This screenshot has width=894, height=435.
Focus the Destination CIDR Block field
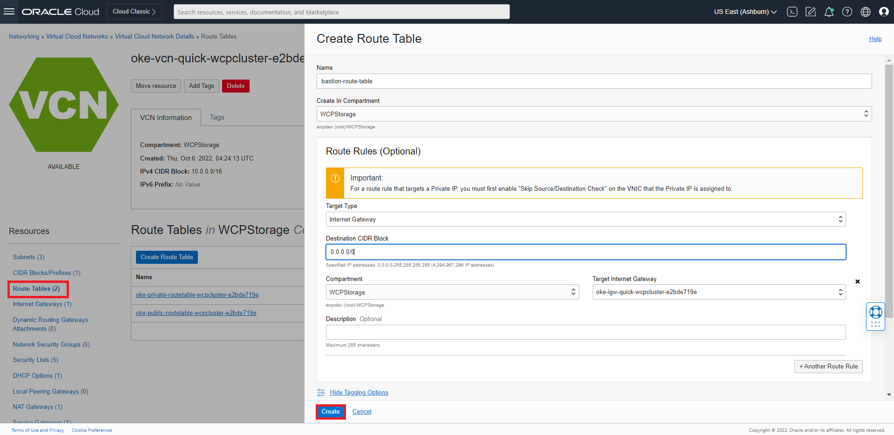585,252
